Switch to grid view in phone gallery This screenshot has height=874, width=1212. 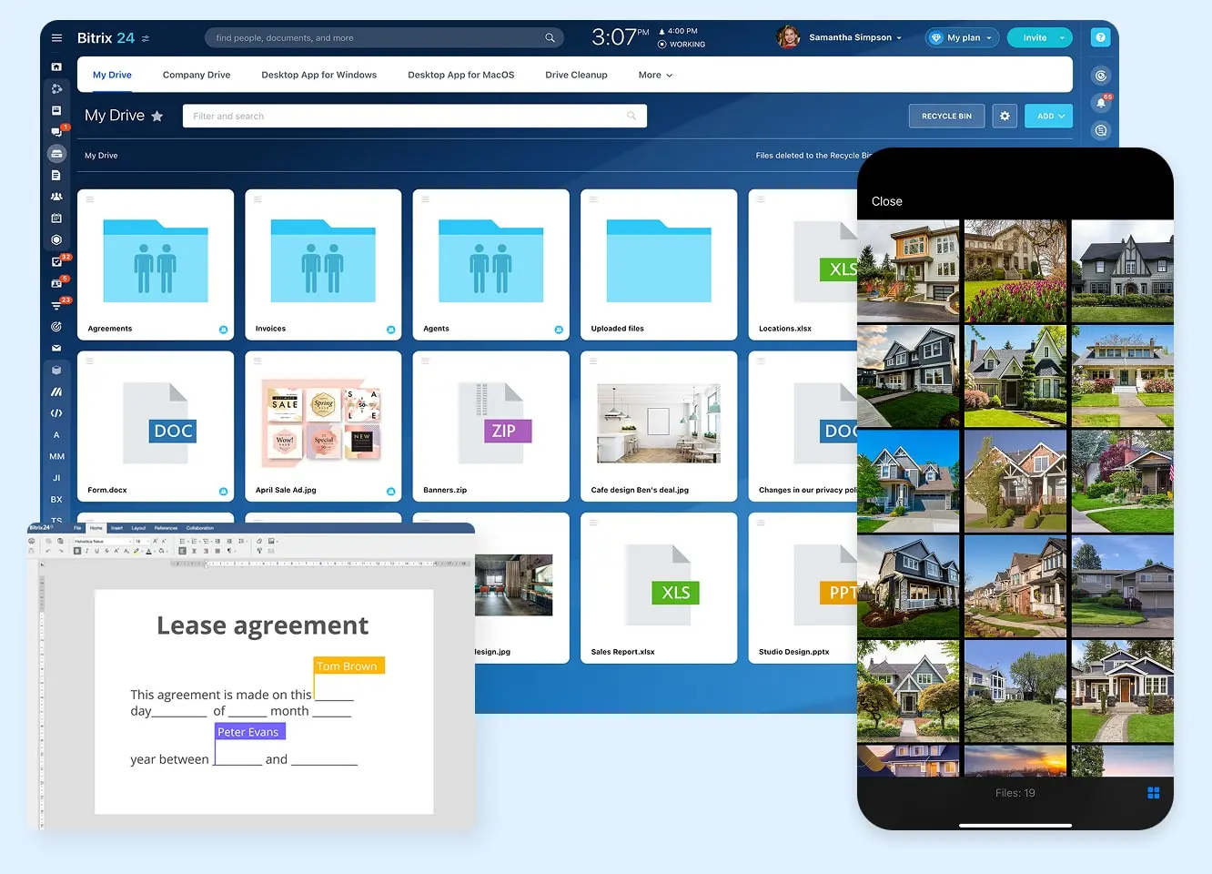pos(1153,793)
